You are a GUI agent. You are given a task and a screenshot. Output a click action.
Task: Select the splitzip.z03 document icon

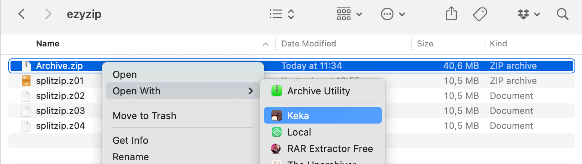[x=26, y=111]
